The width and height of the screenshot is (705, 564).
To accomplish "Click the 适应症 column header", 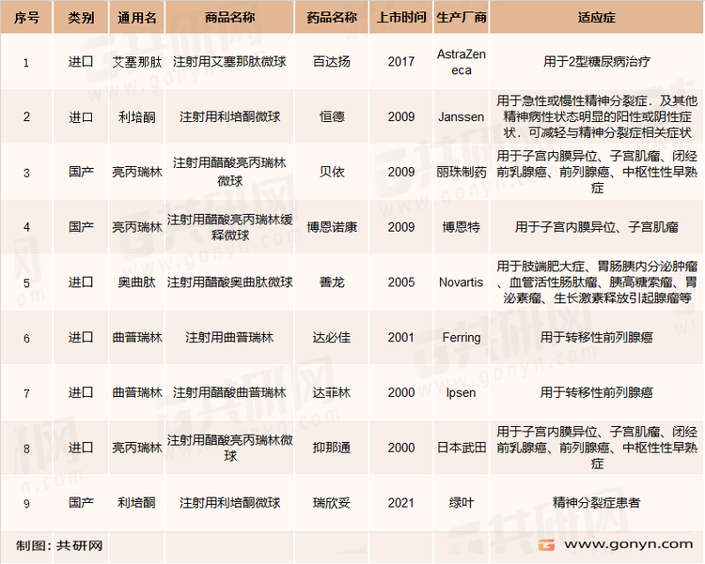I will [597, 18].
